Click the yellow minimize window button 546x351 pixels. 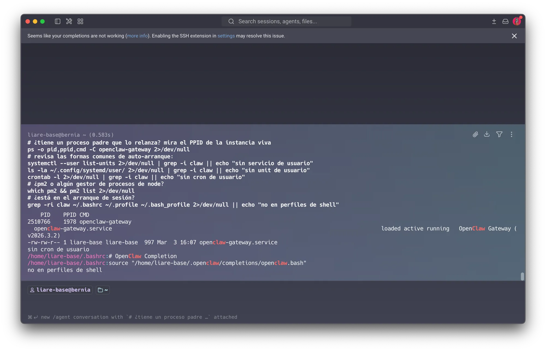click(x=35, y=21)
